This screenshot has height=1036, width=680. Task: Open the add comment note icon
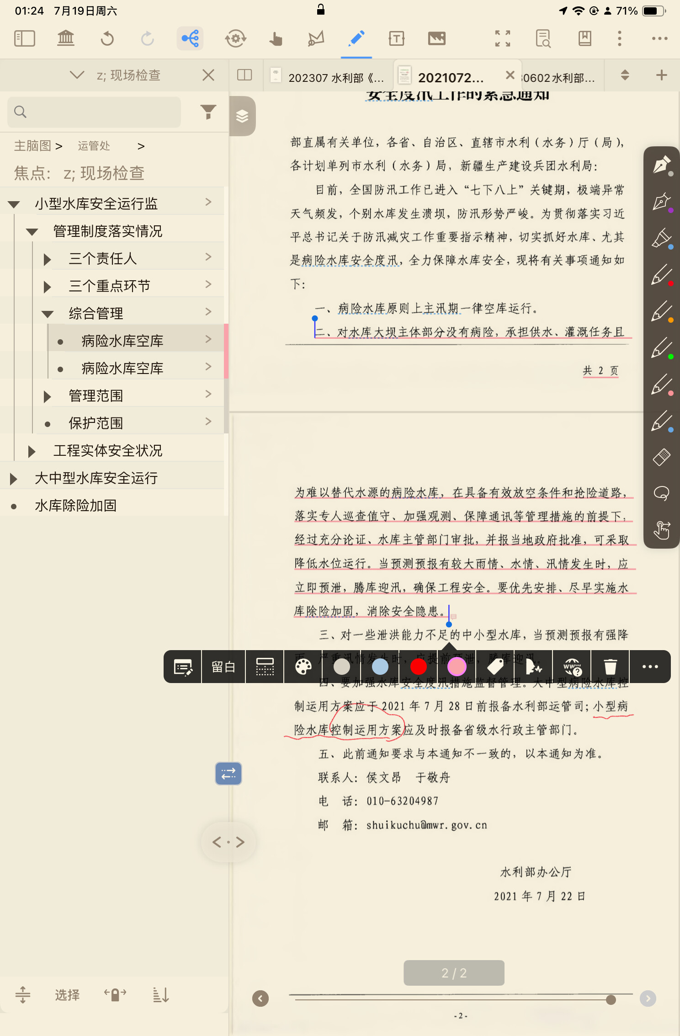pyautogui.click(x=183, y=667)
